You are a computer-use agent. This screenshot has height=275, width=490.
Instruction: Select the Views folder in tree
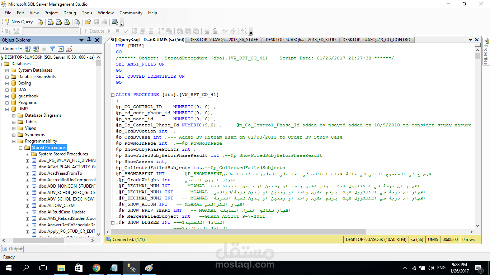tap(30, 128)
